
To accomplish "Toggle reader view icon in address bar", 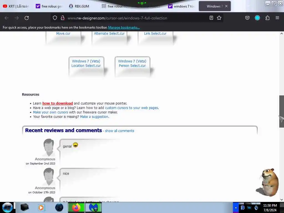I will click(211, 18).
